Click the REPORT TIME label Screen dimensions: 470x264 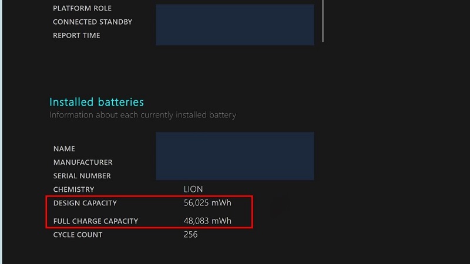[76, 35]
